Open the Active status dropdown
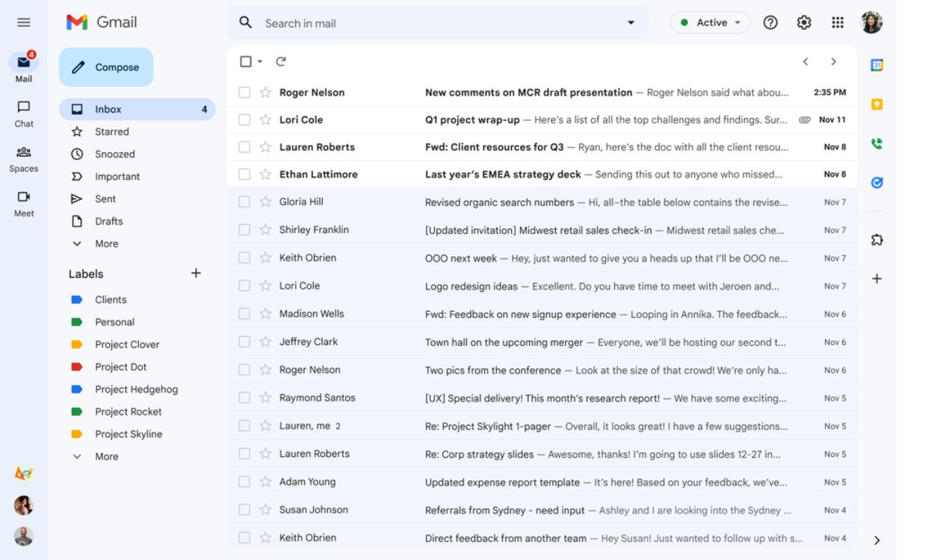 point(710,22)
